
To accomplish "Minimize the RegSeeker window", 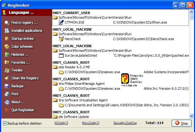I will pyautogui.click(x=176, y=5).
